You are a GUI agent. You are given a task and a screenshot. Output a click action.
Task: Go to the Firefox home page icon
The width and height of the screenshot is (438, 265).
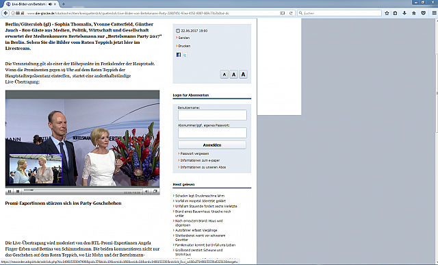click(x=414, y=13)
